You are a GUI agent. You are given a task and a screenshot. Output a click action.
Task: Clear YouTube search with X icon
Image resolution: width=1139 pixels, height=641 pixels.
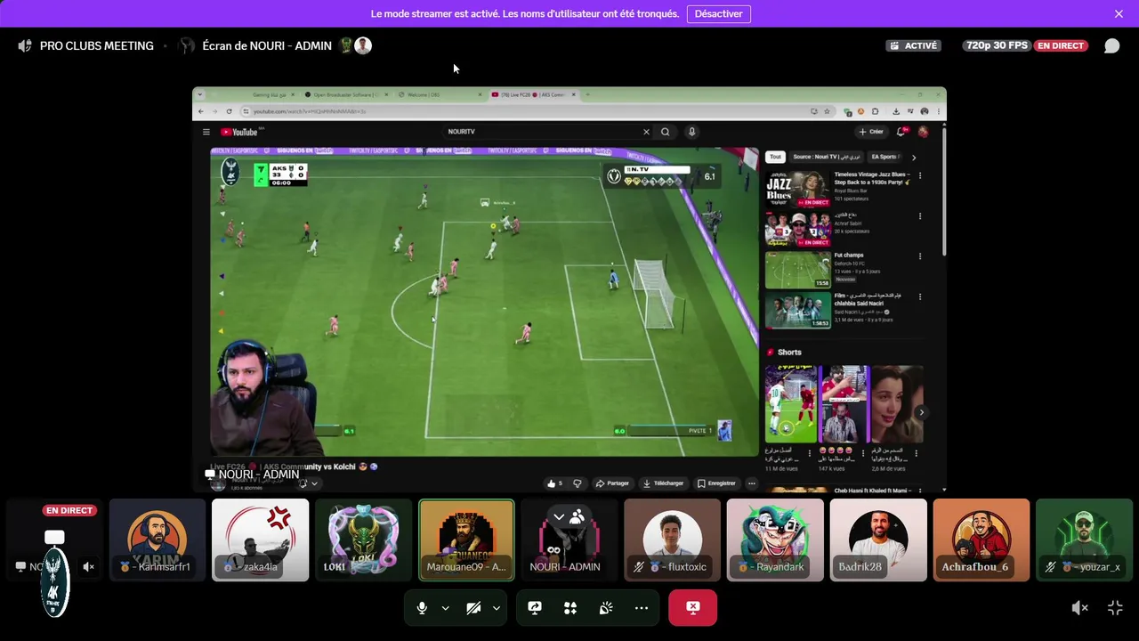[646, 132]
